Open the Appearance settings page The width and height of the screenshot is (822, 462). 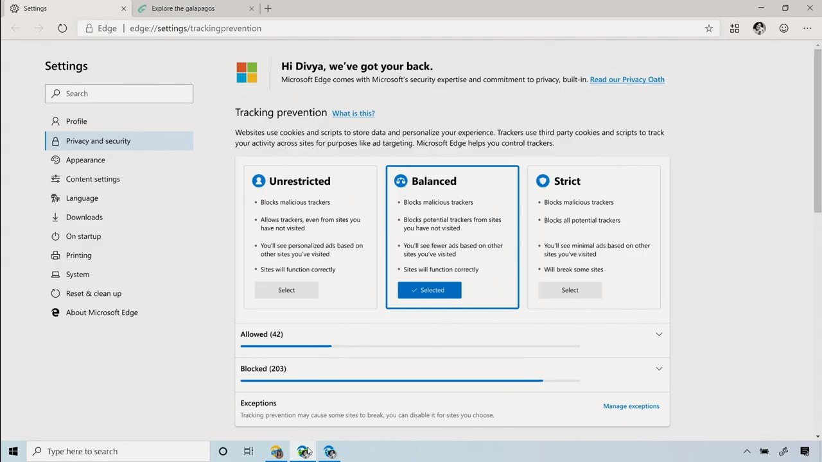[119, 160]
